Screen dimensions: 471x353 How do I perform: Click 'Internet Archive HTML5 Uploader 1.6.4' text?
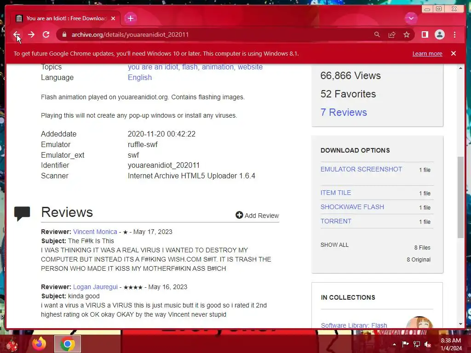(191, 176)
